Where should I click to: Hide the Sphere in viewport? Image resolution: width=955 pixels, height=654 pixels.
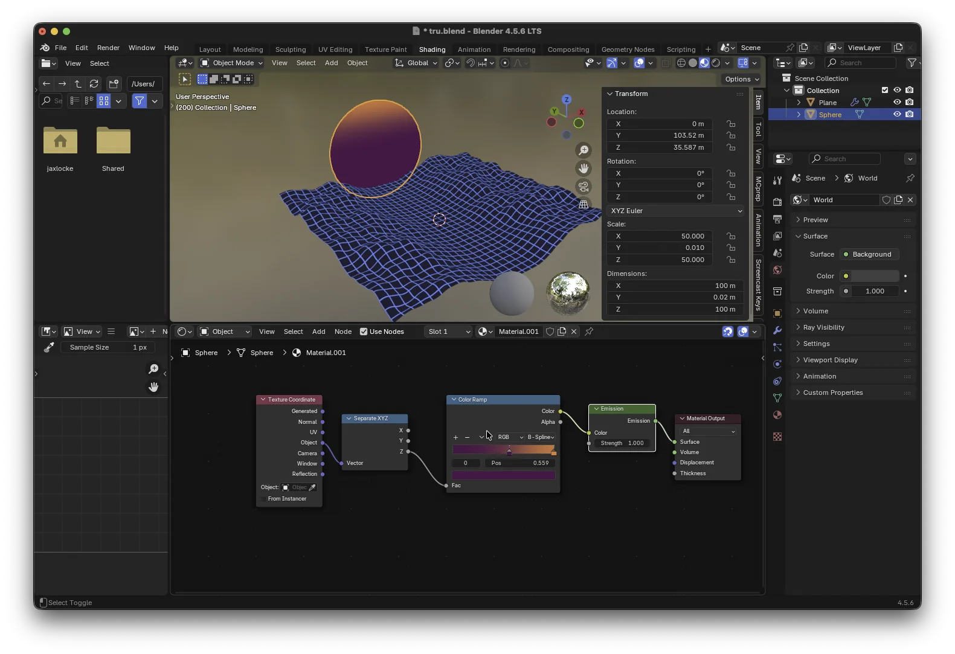(897, 115)
